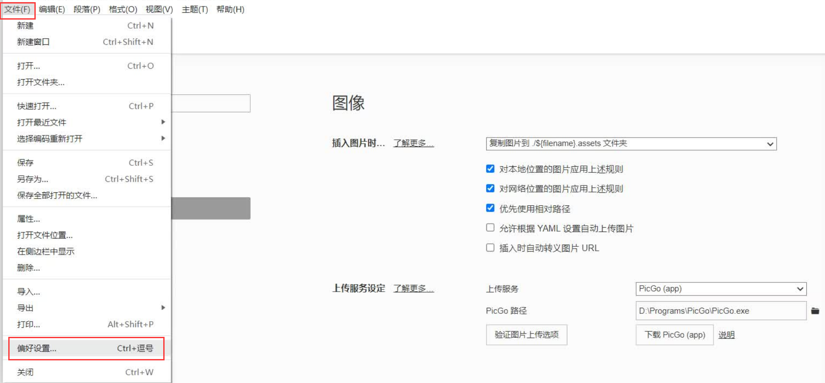Click 验证图片上传选项 button
825x383 pixels.
click(526, 335)
